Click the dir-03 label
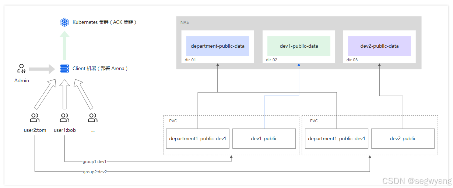 352,59
